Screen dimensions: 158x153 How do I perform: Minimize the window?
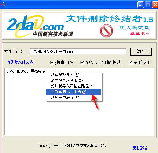point(141,5)
